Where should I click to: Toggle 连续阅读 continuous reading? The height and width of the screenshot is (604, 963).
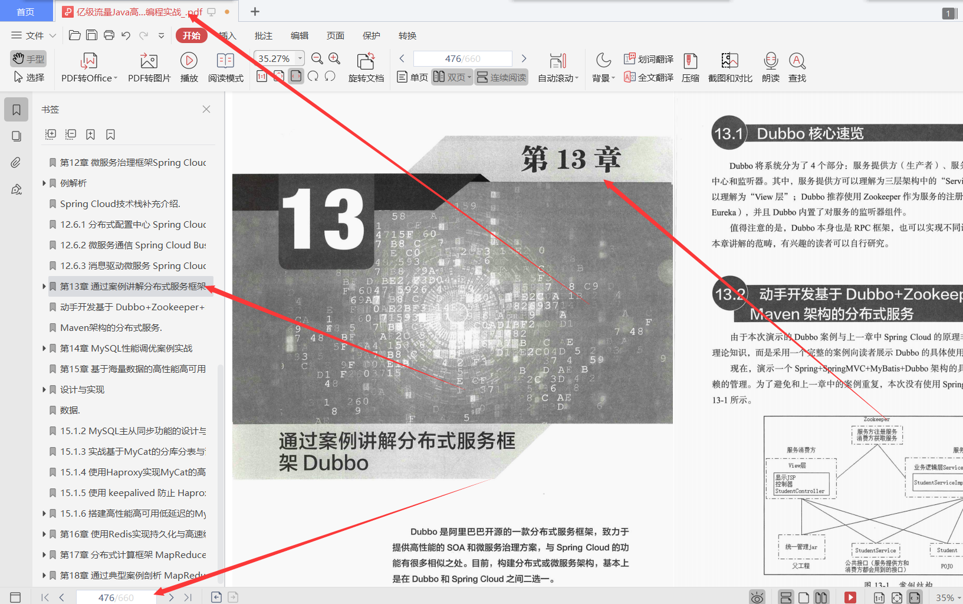(x=502, y=77)
